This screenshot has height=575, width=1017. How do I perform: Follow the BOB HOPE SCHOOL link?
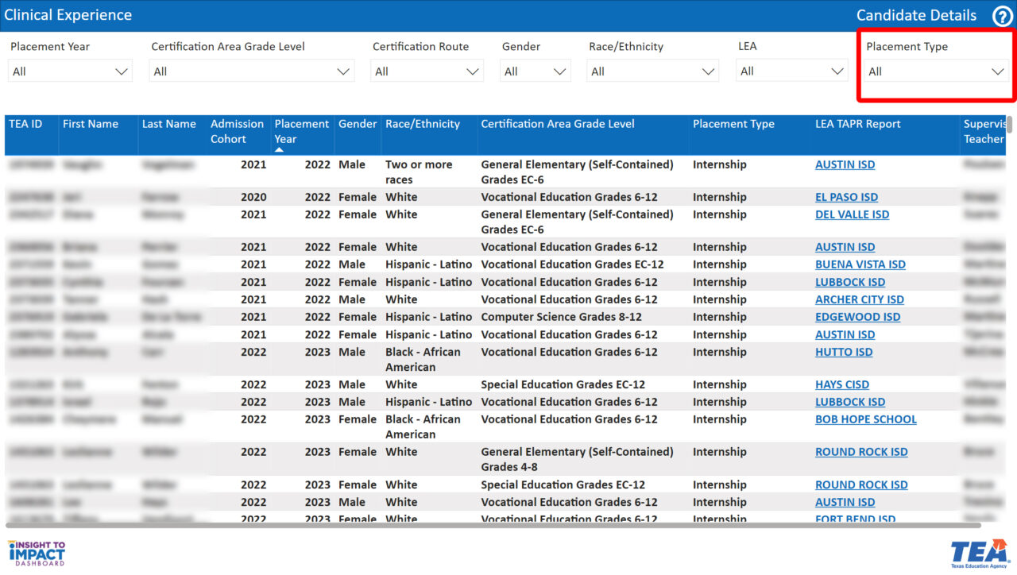click(865, 419)
